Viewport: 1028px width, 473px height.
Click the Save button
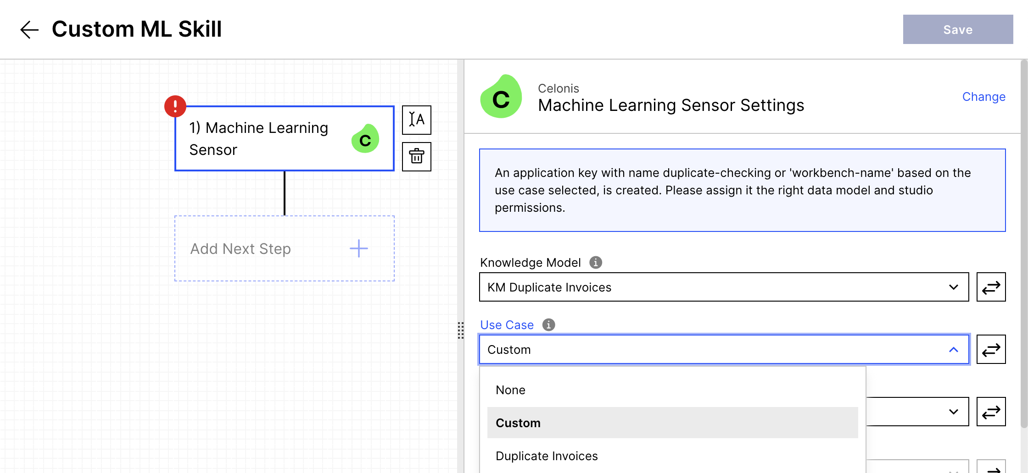click(x=958, y=29)
